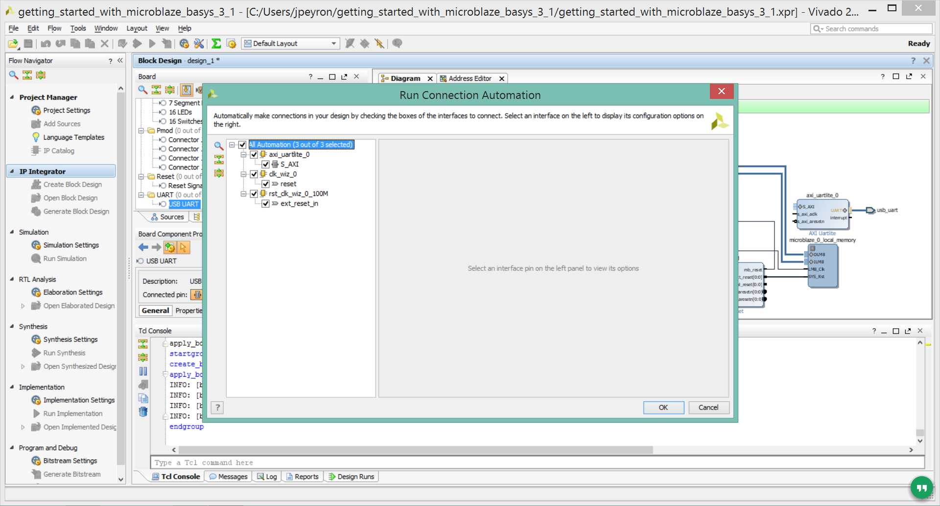Expand Open Elaborated Design in the Flow Navigator
Screen dimensions: 940x506
23,306
